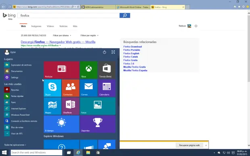Open the address bar search dropdown arrow
The width and height of the screenshot is (250, 156).
tap(75, 7)
